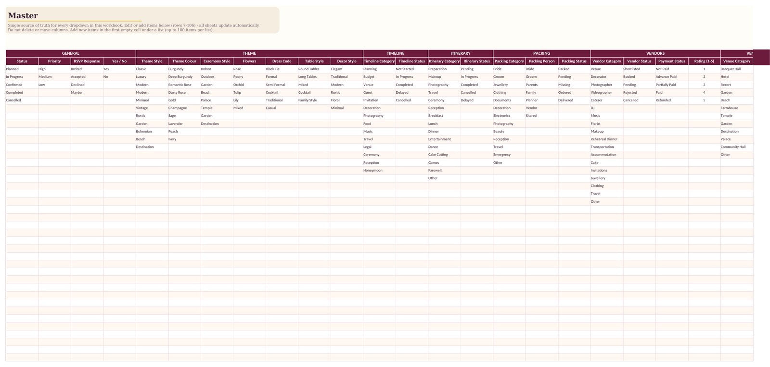The width and height of the screenshot is (770, 367).
Task: Click the Parents packing person cell
Action: tap(541, 85)
